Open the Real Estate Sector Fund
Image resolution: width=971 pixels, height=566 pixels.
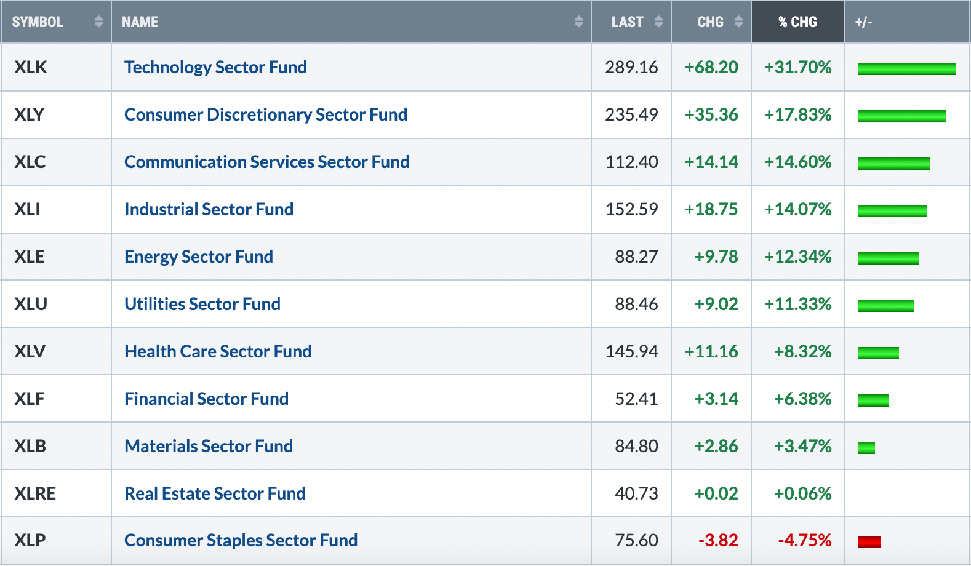(x=215, y=493)
